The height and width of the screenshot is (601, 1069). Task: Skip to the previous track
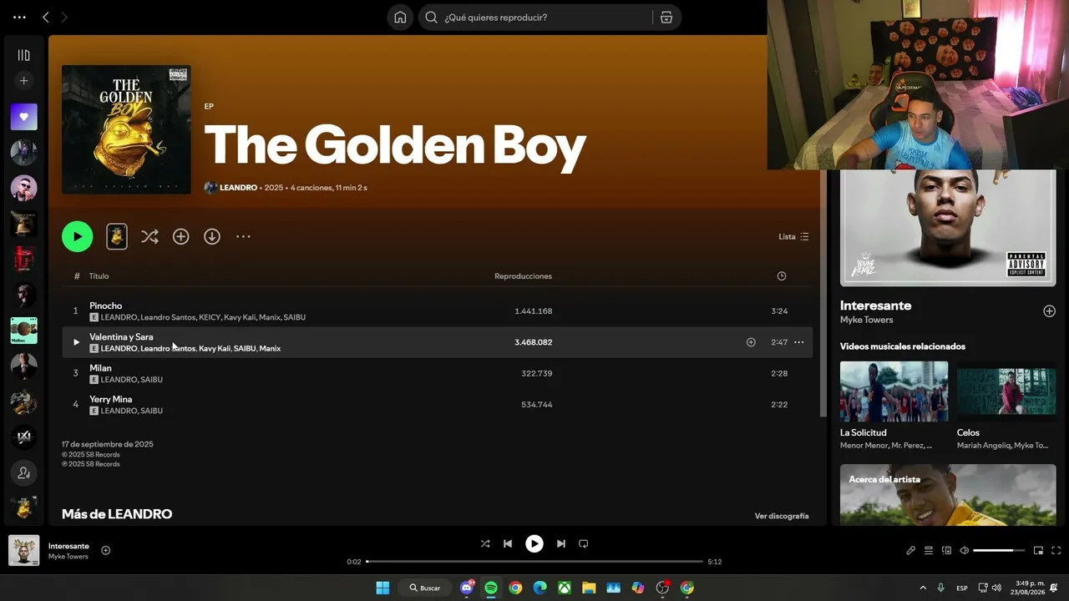pos(508,543)
